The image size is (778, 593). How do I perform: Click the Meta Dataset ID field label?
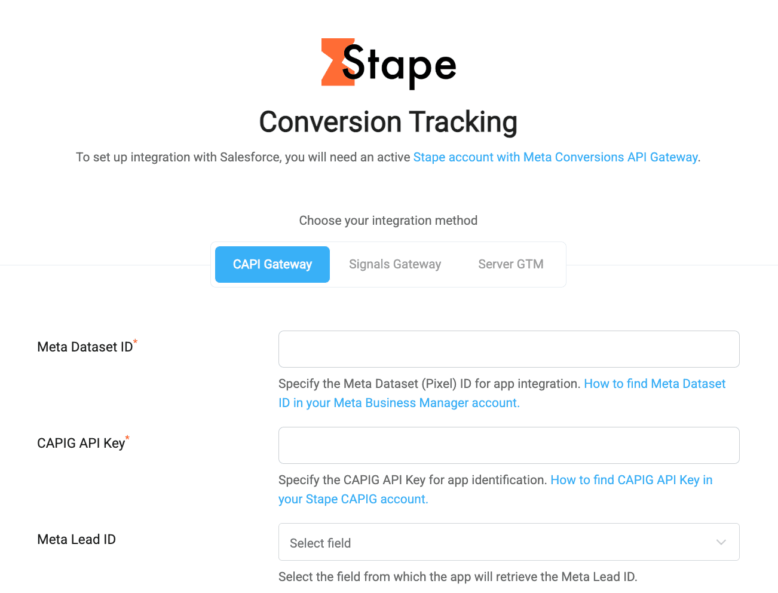(x=85, y=347)
